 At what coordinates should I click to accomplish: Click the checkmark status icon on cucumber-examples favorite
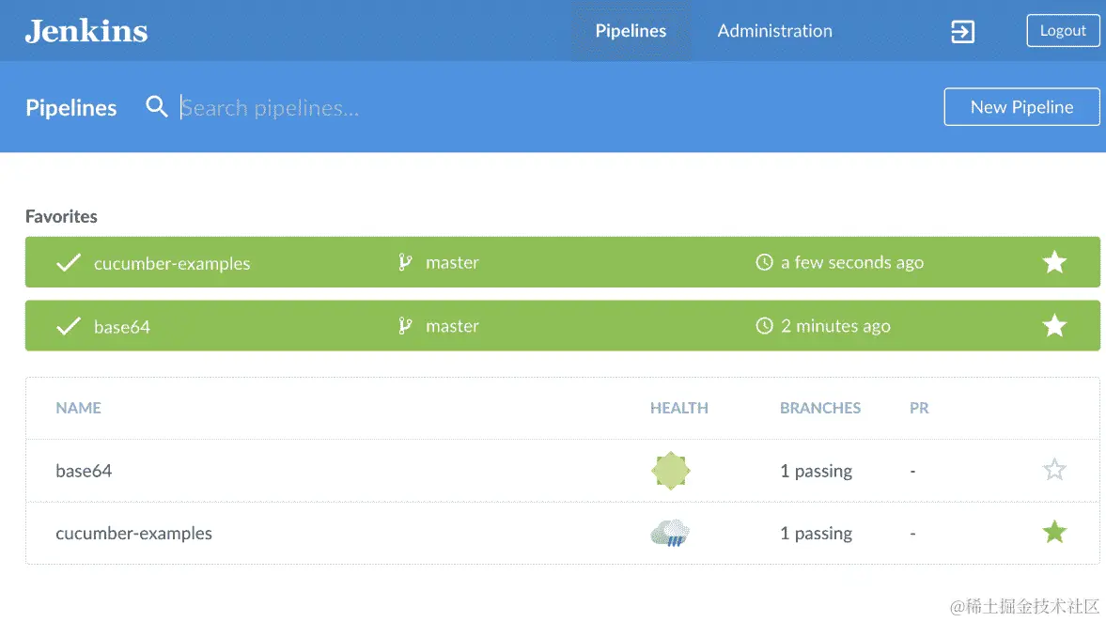coord(69,262)
